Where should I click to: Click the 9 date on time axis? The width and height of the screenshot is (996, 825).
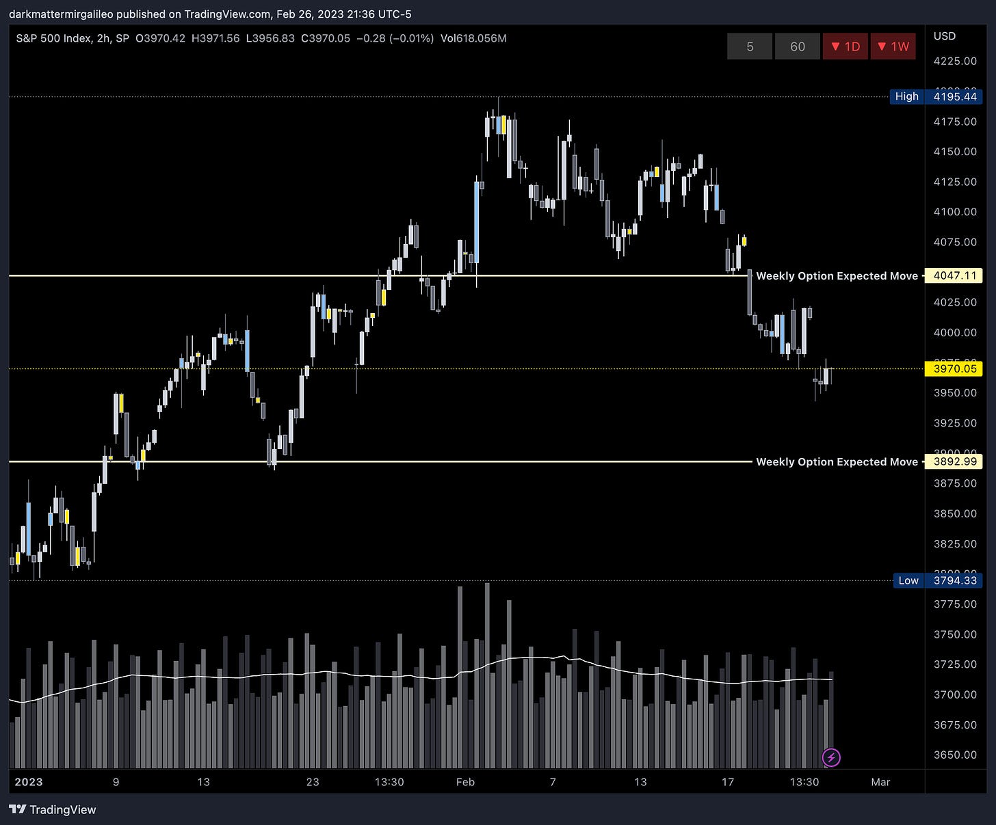(116, 782)
